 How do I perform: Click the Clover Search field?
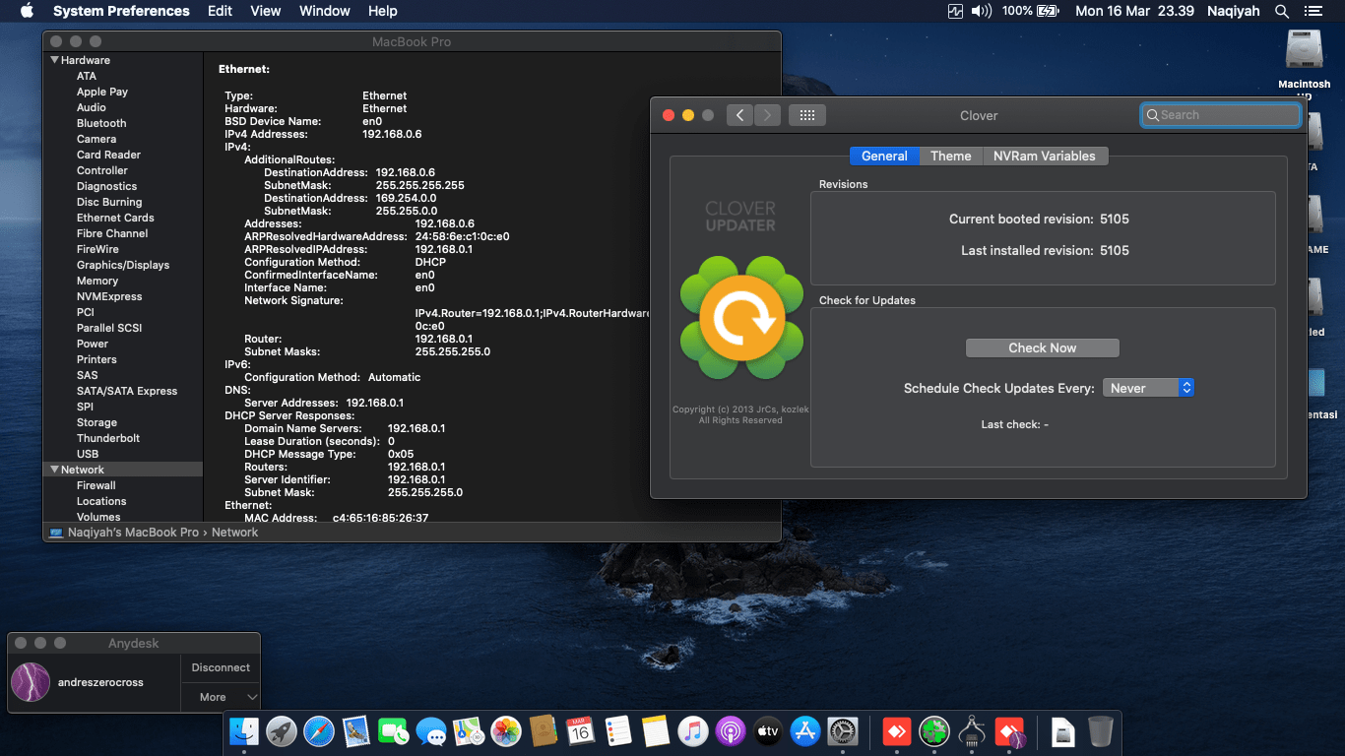(x=1220, y=115)
